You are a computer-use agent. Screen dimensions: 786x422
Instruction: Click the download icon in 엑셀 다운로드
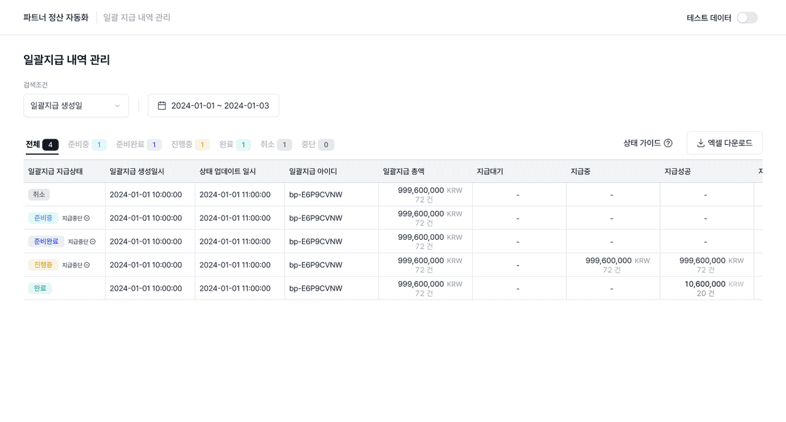(x=701, y=143)
